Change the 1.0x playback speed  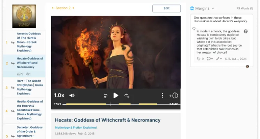click(x=59, y=95)
